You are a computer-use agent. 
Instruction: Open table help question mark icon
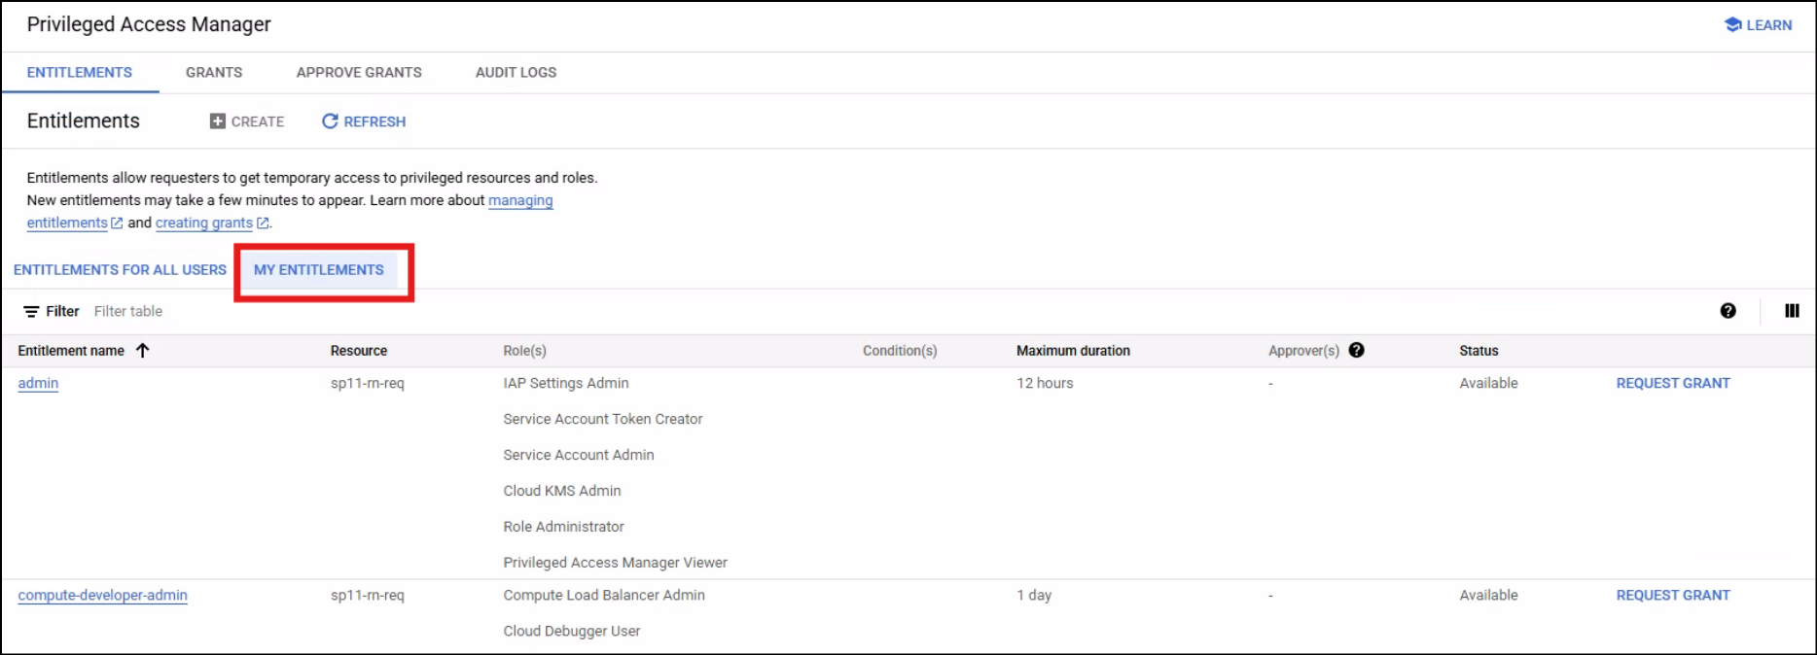click(1728, 311)
